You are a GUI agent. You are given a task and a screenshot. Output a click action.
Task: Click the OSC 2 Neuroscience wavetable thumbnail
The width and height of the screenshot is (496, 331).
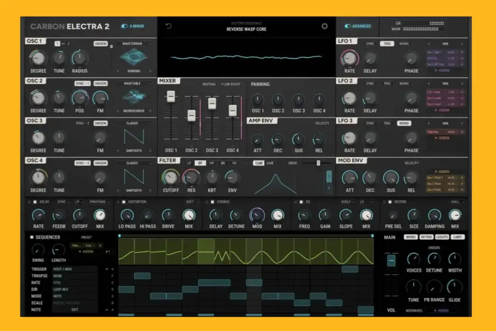[x=133, y=97]
